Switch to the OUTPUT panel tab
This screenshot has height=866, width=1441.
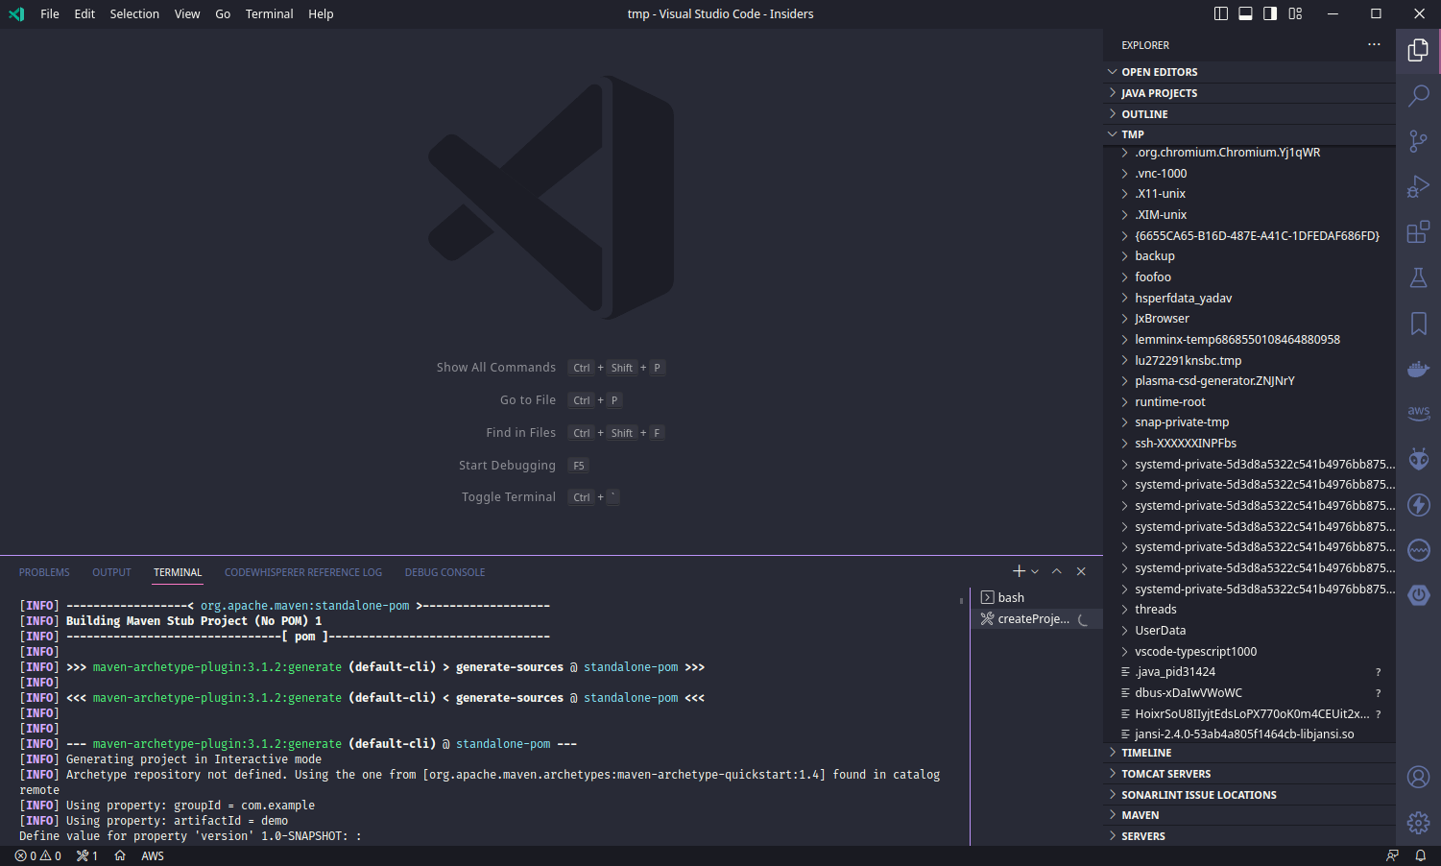pos(111,572)
